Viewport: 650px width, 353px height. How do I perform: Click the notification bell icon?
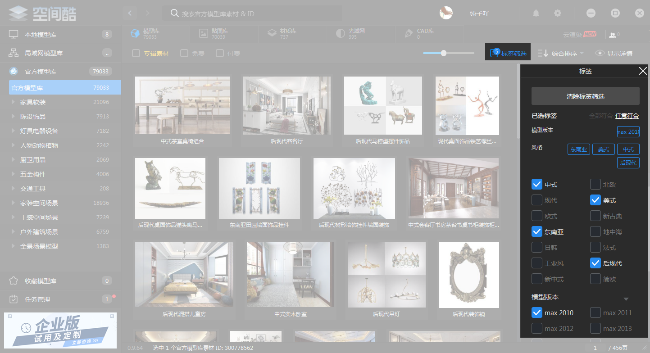[x=536, y=13]
